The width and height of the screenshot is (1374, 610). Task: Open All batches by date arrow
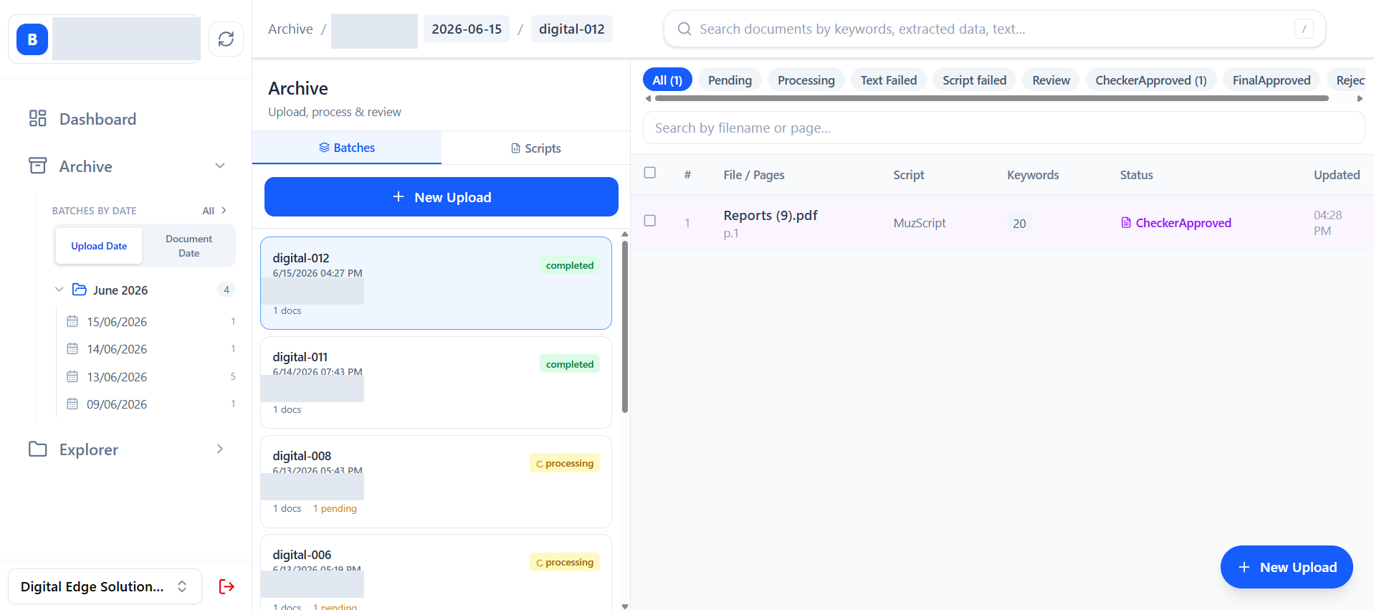(224, 210)
